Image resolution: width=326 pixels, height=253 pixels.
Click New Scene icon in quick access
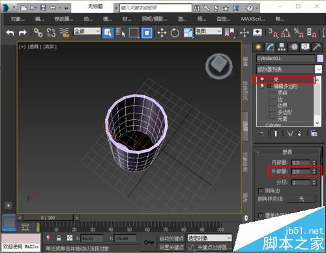23,8
